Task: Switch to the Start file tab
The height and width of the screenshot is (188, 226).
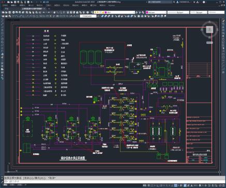Action: 7,8
